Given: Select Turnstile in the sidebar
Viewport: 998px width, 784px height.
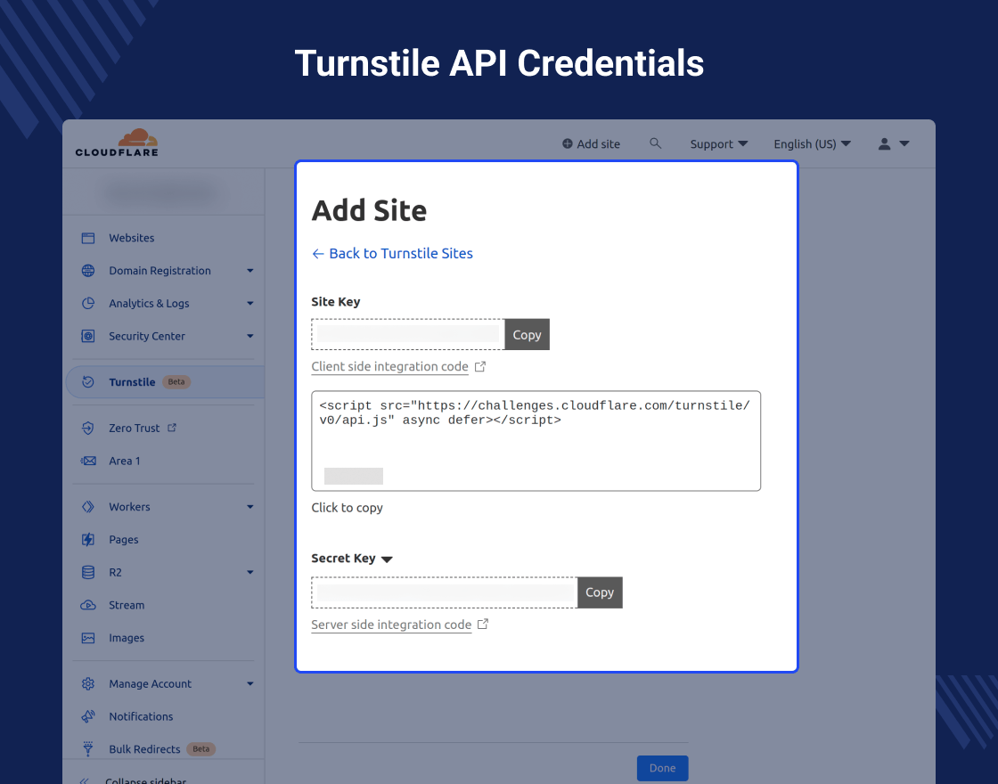Looking at the screenshot, I should coord(132,382).
